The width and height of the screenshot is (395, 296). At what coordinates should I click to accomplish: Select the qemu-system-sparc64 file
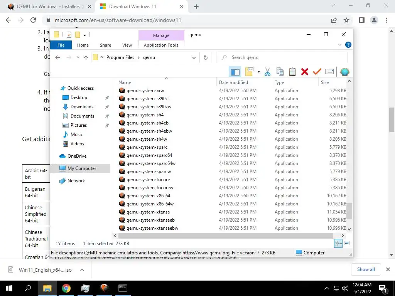(149, 155)
